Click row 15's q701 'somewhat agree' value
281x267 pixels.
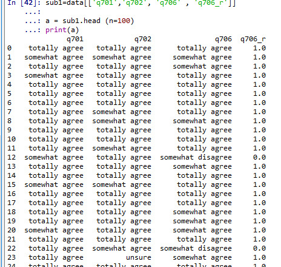54,185
